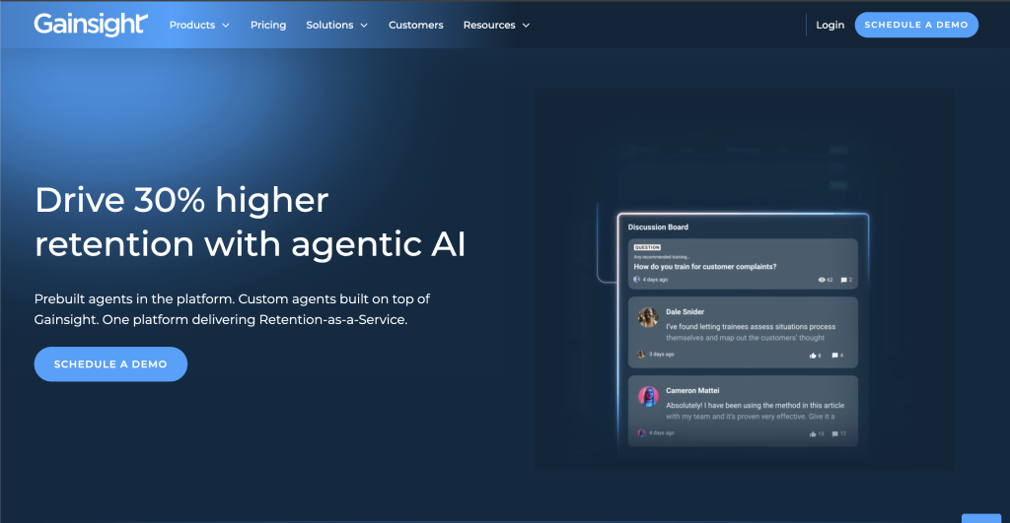Click the 'Any recommended training...' subtitle
The height and width of the screenshot is (523, 1010).
click(662, 257)
